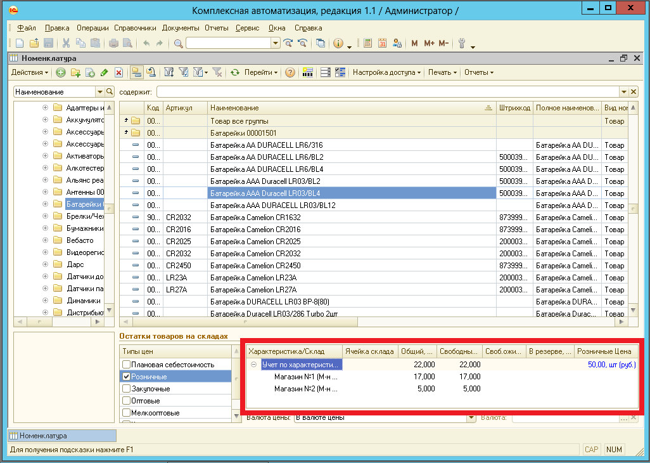
Task: Open the Наименование search field dropdown
Action: 99,92
